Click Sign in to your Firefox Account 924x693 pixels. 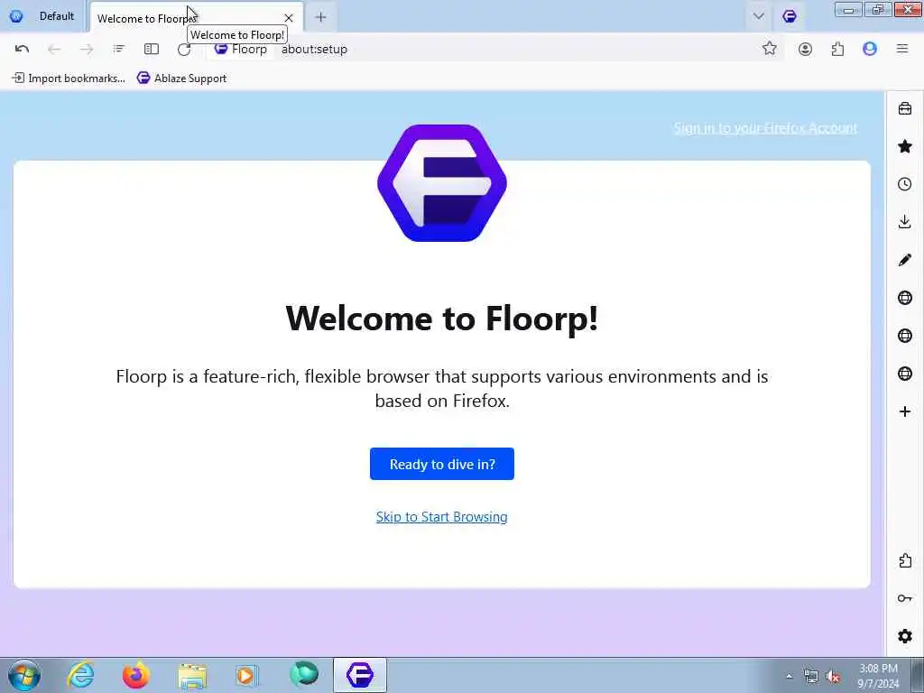(x=765, y=128)
